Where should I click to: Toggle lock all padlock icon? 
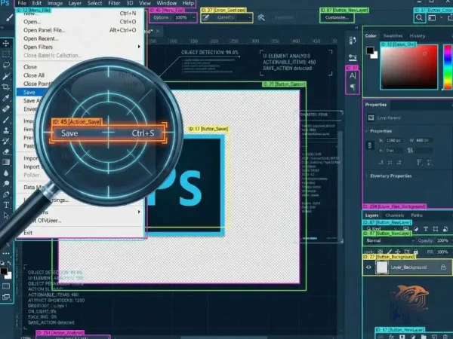click(x=415, y=252)
